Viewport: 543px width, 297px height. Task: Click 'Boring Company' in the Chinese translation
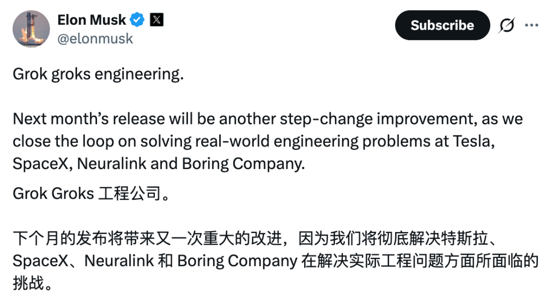tap(237, 261)
